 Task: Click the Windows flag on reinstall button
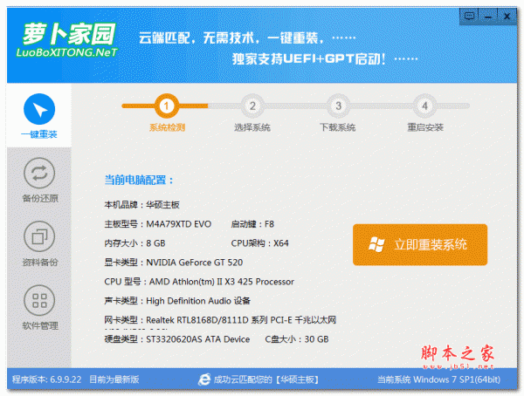[x=376, y=245]
